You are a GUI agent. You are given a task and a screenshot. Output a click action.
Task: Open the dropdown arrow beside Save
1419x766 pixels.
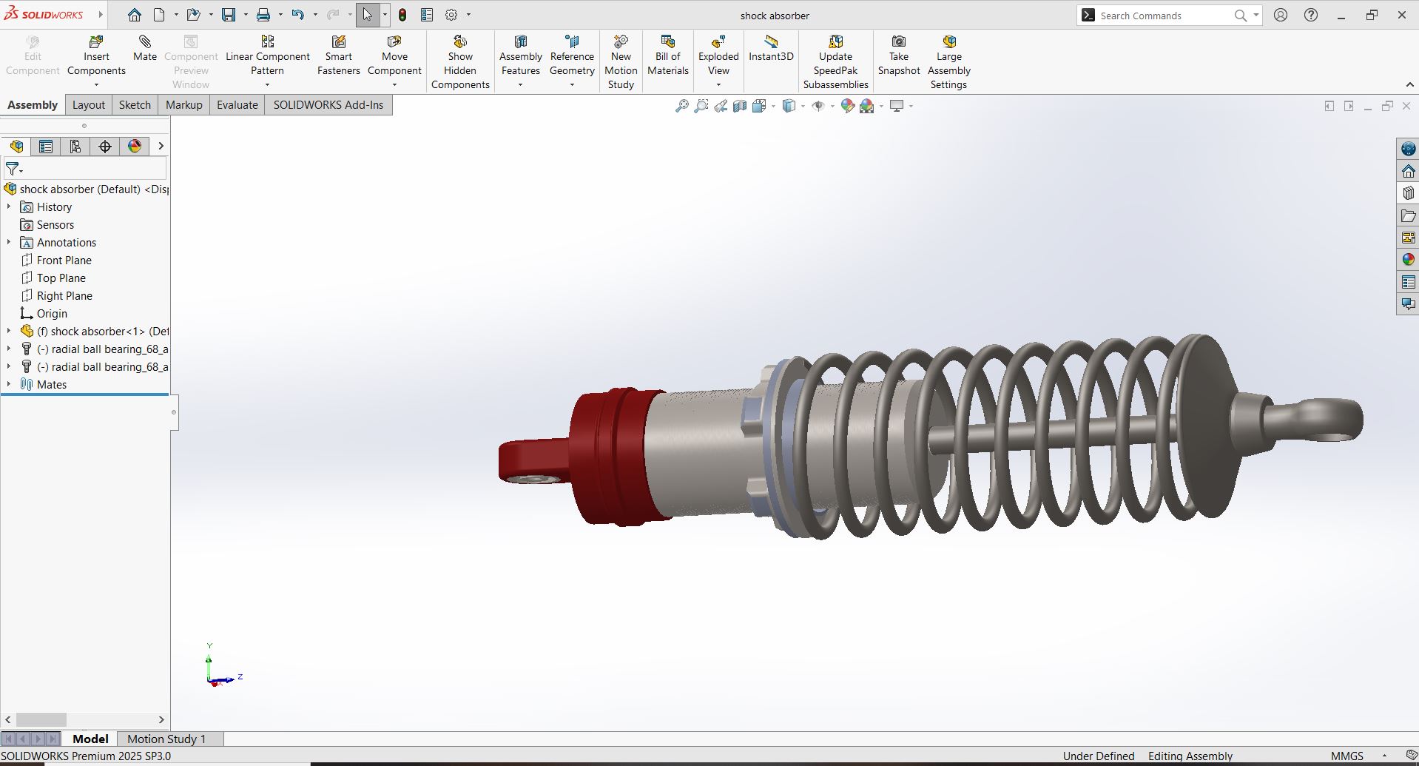(x=246, y=15)
